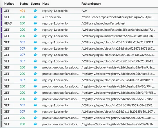Click production.cloudflare host in the sha256/3a/3a1b row

click(x=61, y=124)
